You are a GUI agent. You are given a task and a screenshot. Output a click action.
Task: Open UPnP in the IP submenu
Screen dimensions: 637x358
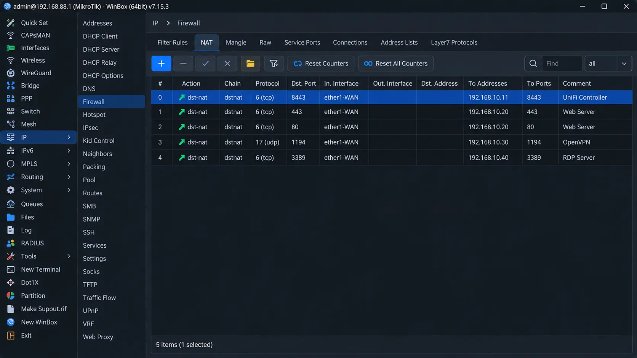(x=91, y=311)
